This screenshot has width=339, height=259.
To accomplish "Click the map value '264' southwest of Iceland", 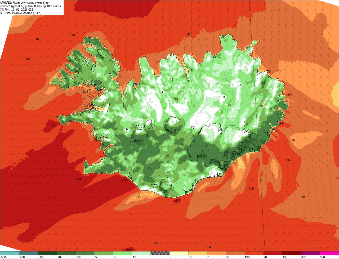I will pyautogui.click(x=79, y=179).
